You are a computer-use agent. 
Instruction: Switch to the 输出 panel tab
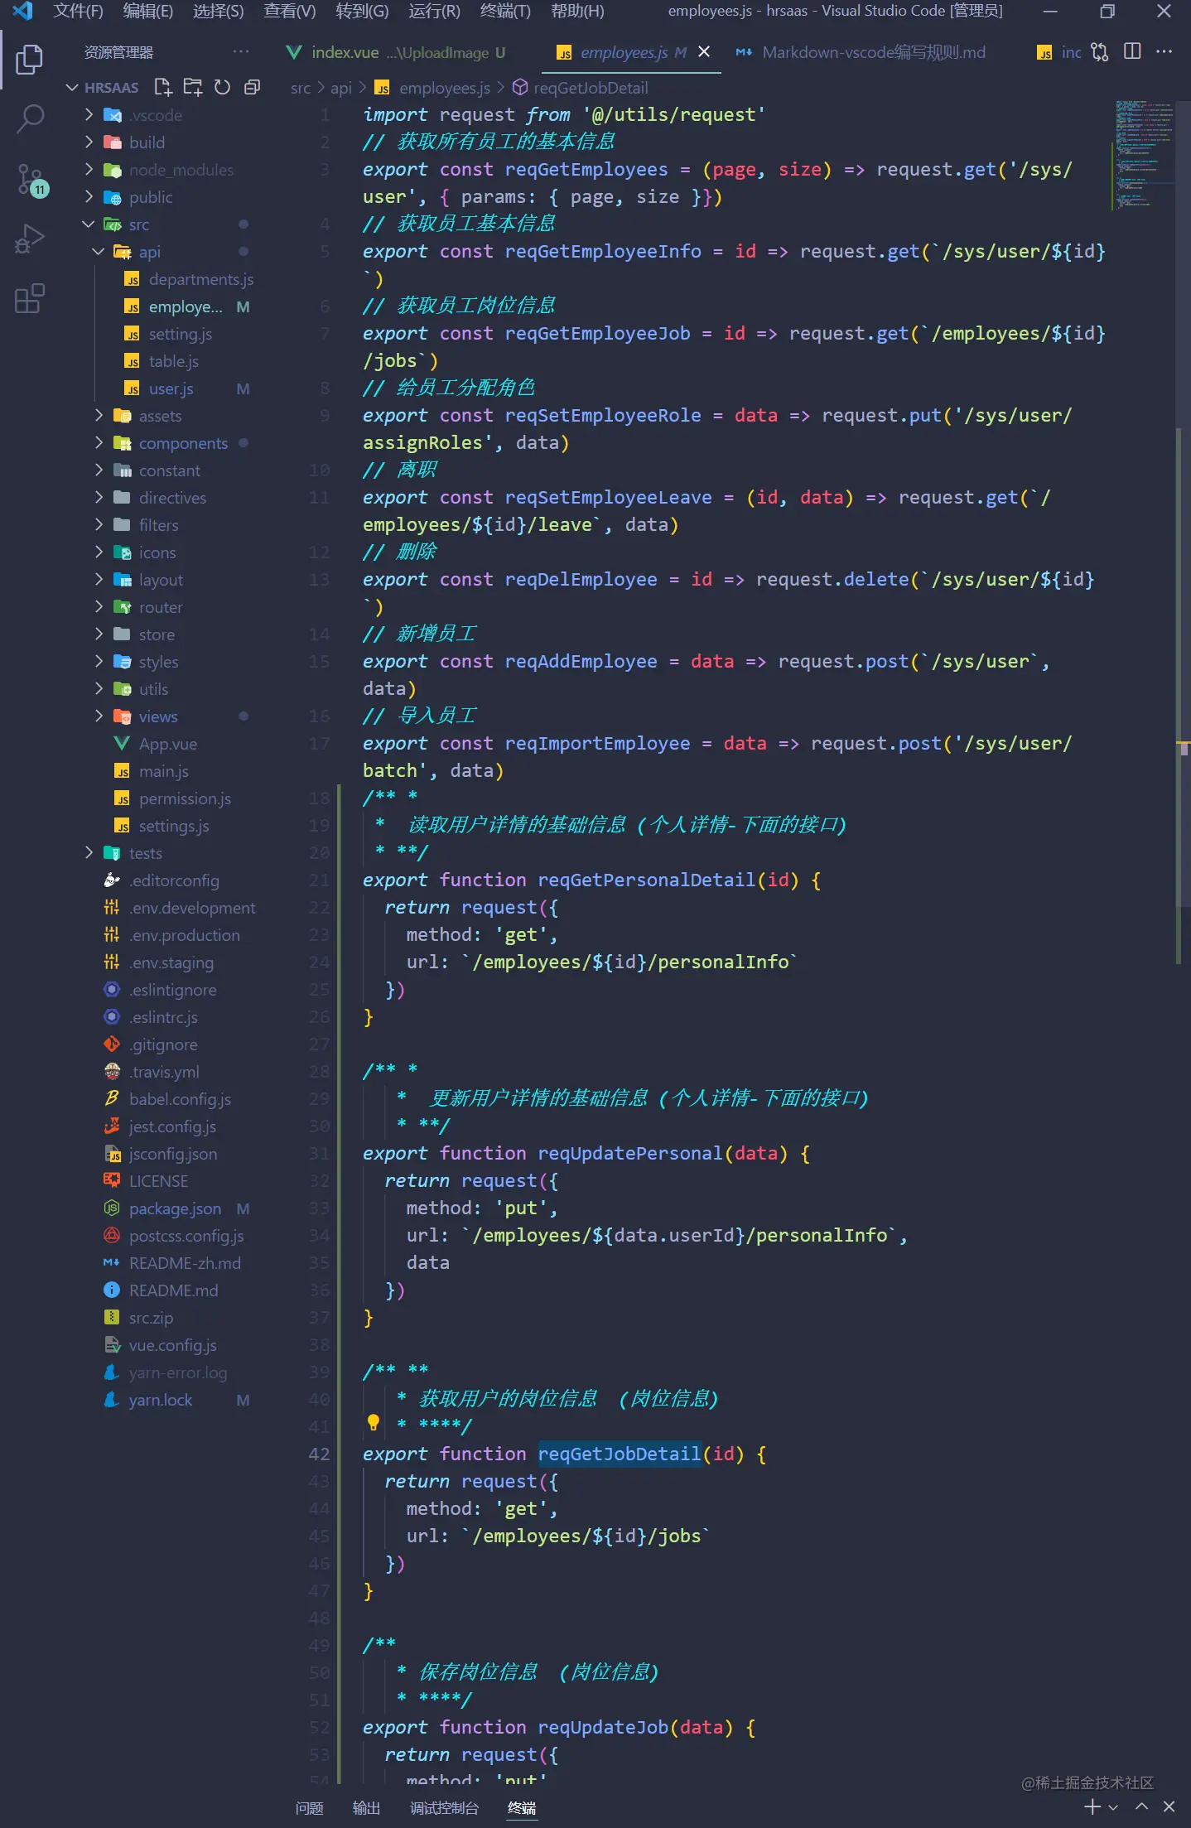point(366,1808)
